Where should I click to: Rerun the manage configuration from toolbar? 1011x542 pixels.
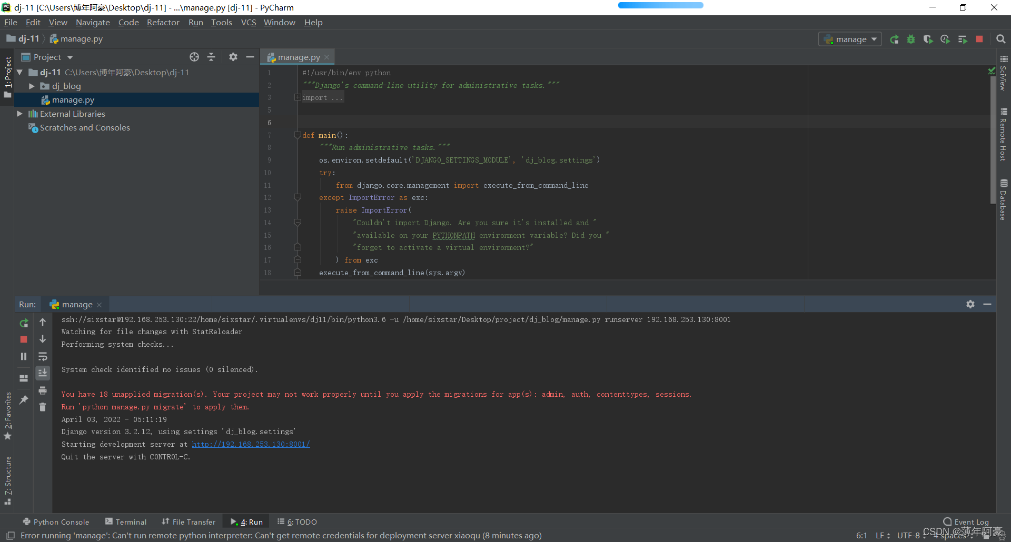pos(894,39)
